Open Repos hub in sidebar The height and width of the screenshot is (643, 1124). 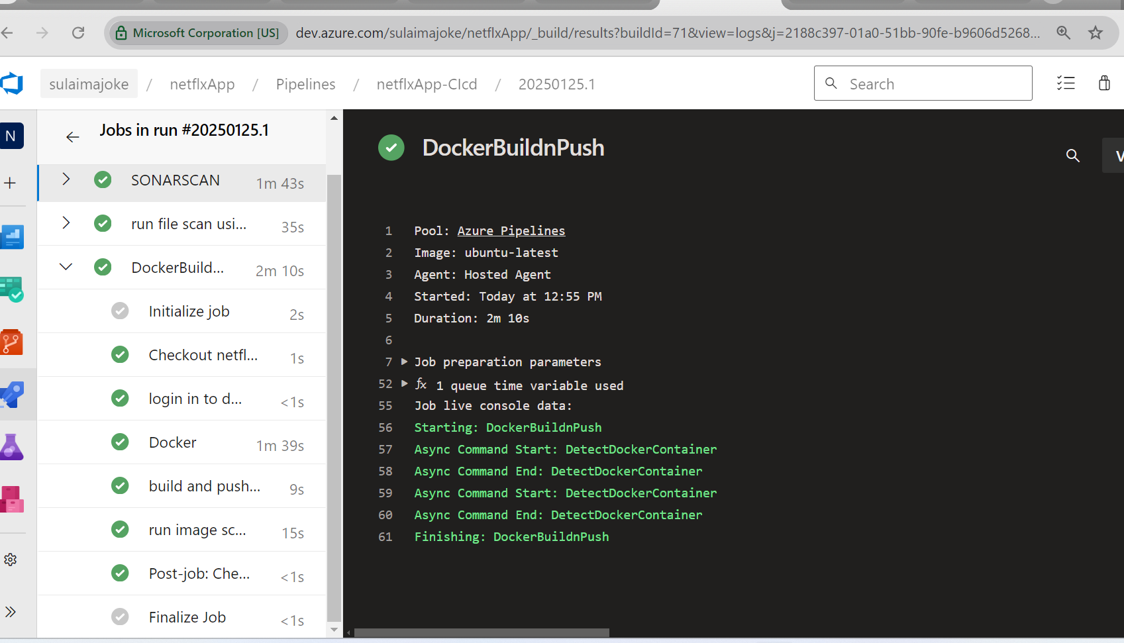(12, 342)
